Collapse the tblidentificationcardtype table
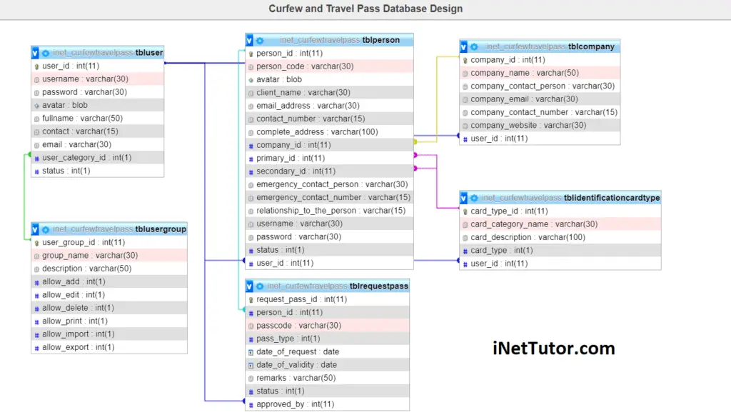The image size is (731, 420). (463, 198)
